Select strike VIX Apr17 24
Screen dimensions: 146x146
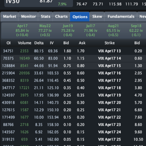click(x=109, y=132)
